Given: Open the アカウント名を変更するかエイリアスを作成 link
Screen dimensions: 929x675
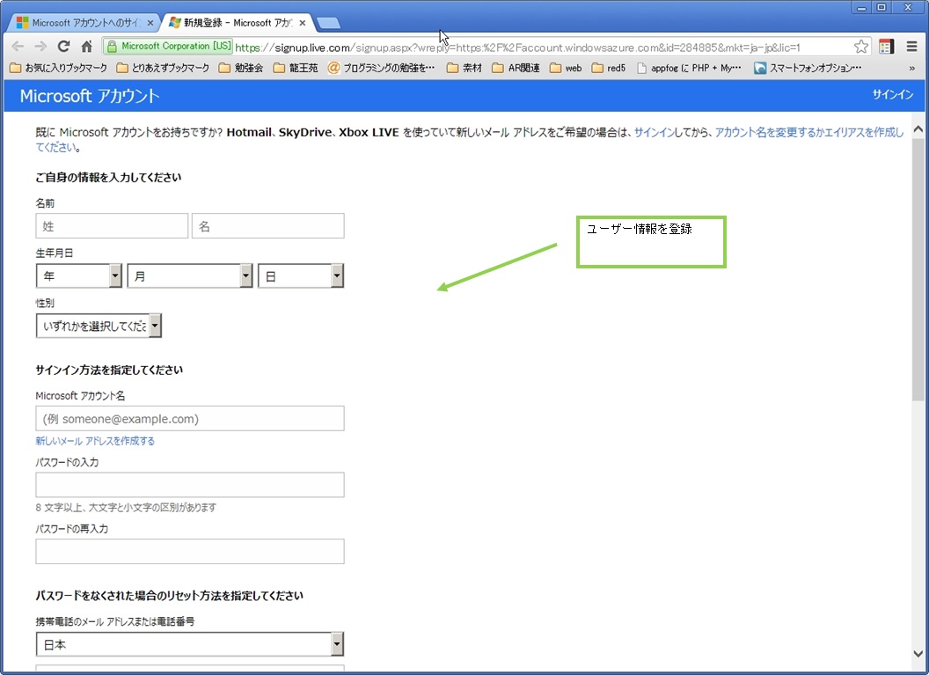Looking at the screenshot, I should (808, 132).
